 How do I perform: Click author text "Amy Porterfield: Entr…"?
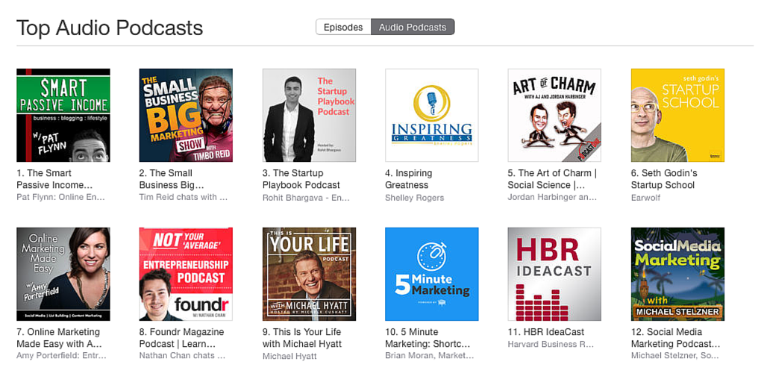[x=61, y=356]
